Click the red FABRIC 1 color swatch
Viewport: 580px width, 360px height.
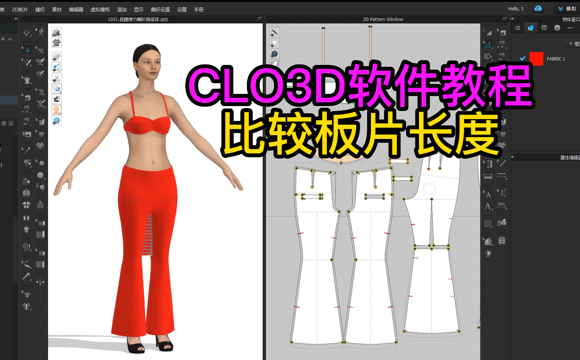click(536, 59)
